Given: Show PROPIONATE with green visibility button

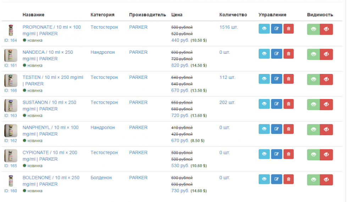Looking at the screenshot, I should [313, 29].
